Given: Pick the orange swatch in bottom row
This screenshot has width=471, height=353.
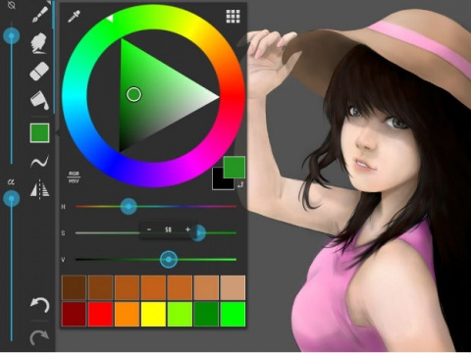Looking at the screenshot, I should coord(127,314).
